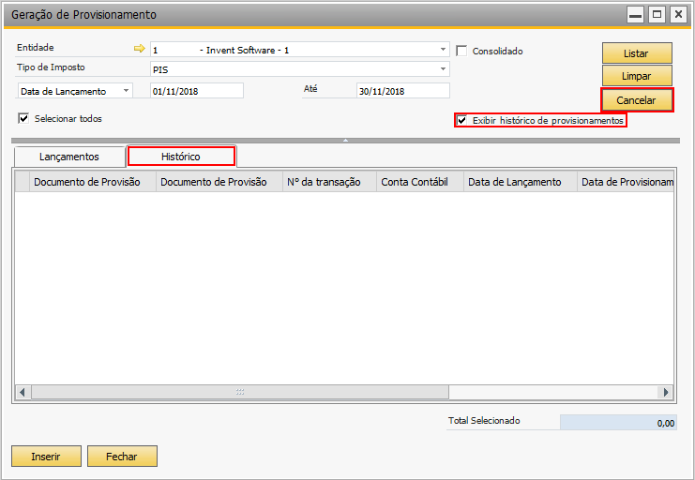Click the Nº da transação column header
The width and height of the screenshot is (695, 480).
tap(329, 182)
